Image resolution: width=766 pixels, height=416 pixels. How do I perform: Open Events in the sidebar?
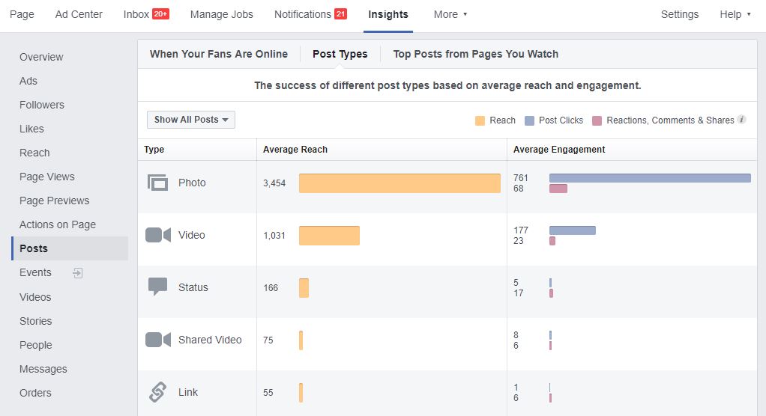pos(36,272)
